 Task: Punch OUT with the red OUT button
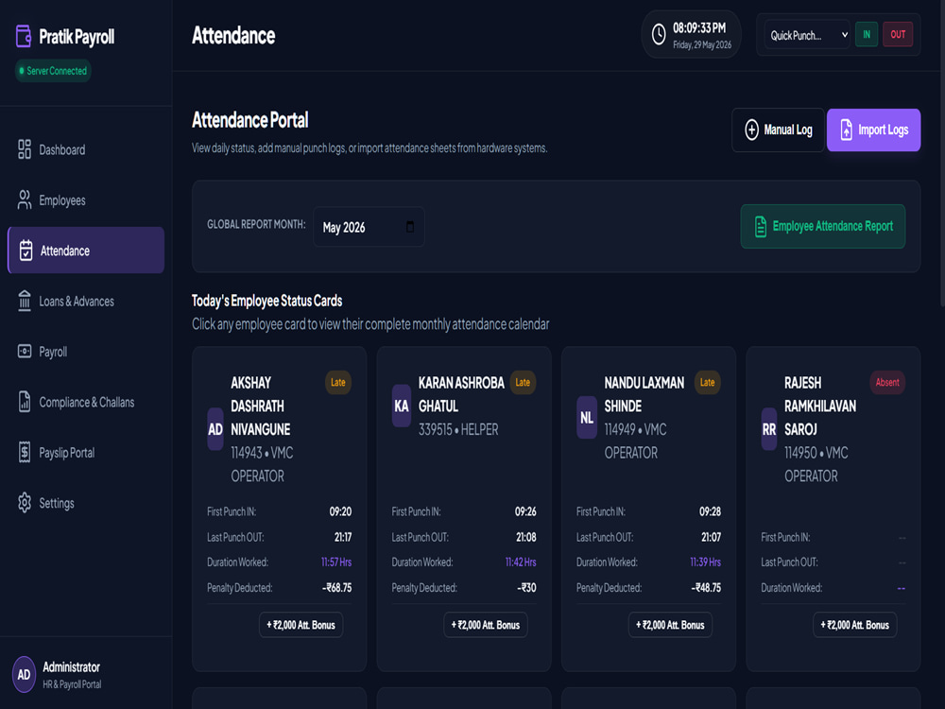898,34
